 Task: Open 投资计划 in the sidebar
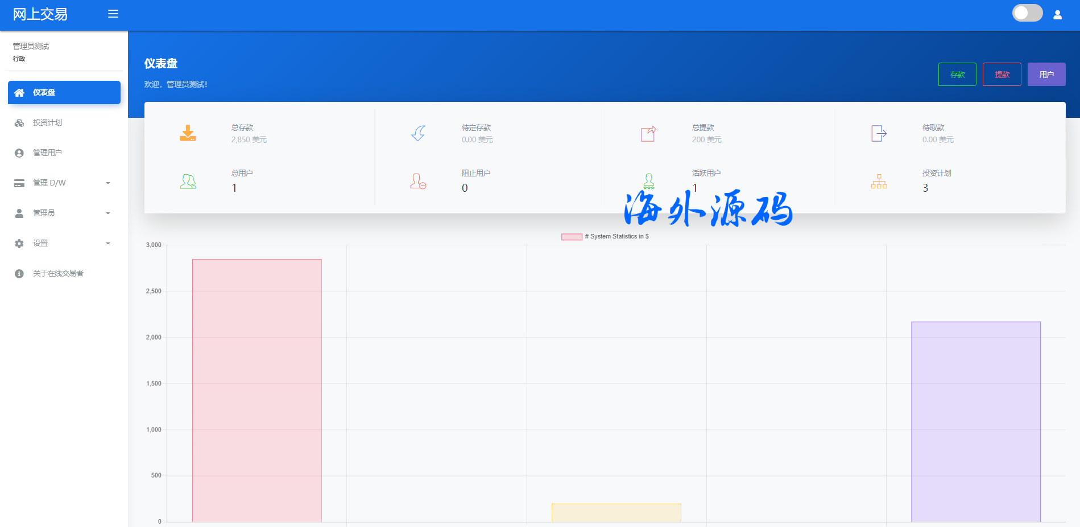tap(47, 122)
